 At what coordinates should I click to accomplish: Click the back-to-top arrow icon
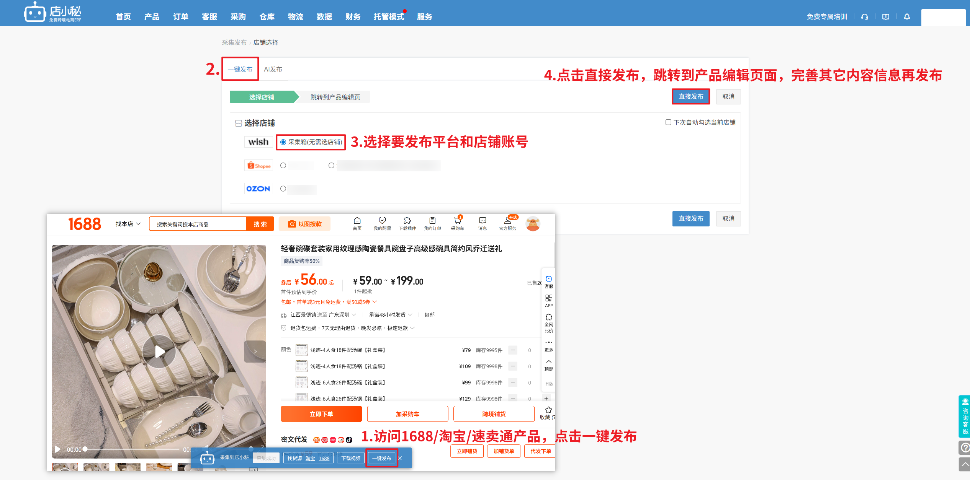pos(964,465)
